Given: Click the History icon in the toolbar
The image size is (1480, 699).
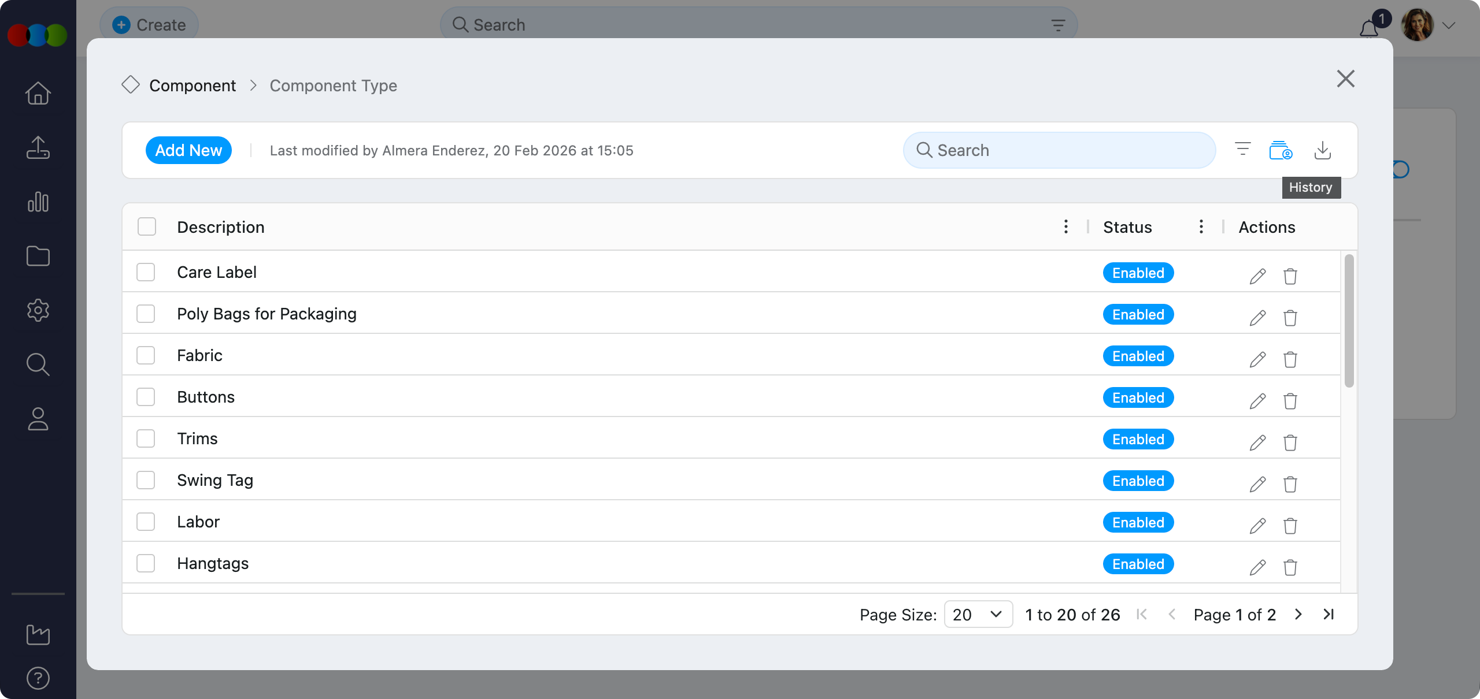Looking at the screenshot, I should tap(1280, 150).
